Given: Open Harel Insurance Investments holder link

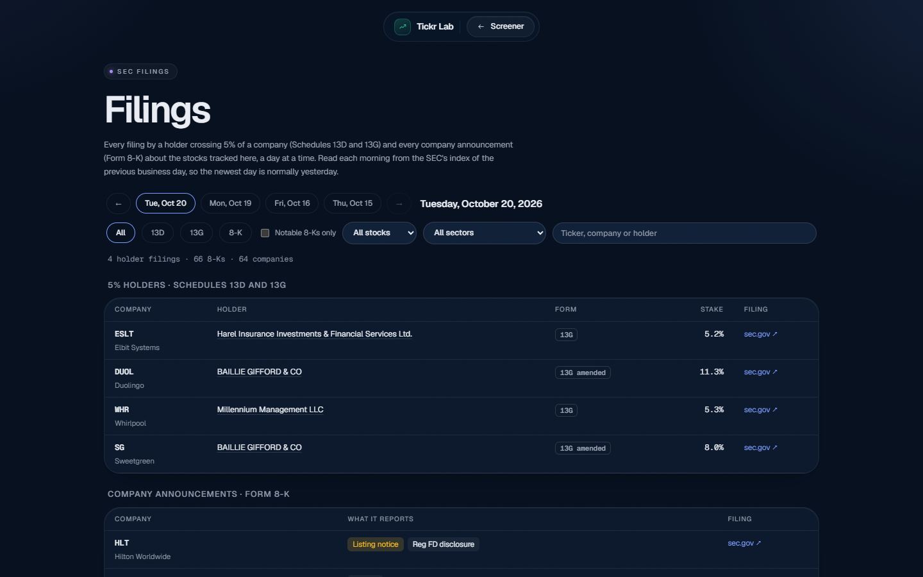Looking at the screenshot, I should click(315, 334).
